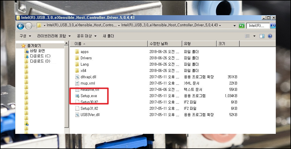Click the 1,034KB size cell

(231, 96)
